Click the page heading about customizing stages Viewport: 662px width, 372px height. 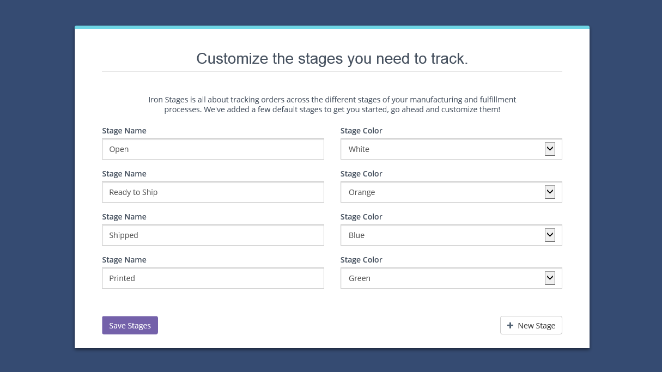(332, 59)
